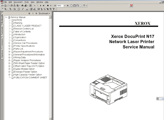The image size is (164, 120).
Task: Expand the Service Call Procedures bookmark
Action: (x=9, y=43)
